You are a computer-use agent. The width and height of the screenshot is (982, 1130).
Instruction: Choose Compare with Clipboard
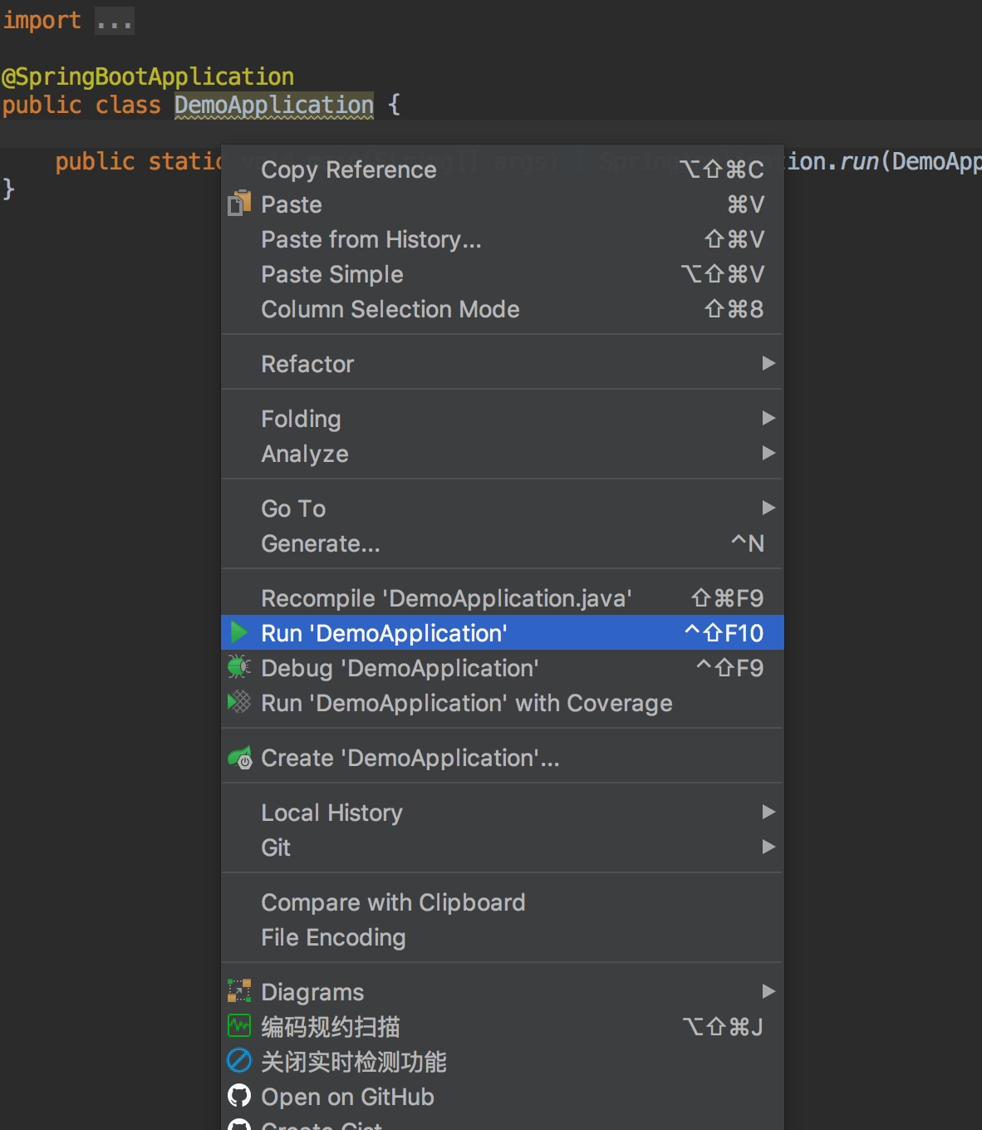pyautogui.click(x=393, y=902)
